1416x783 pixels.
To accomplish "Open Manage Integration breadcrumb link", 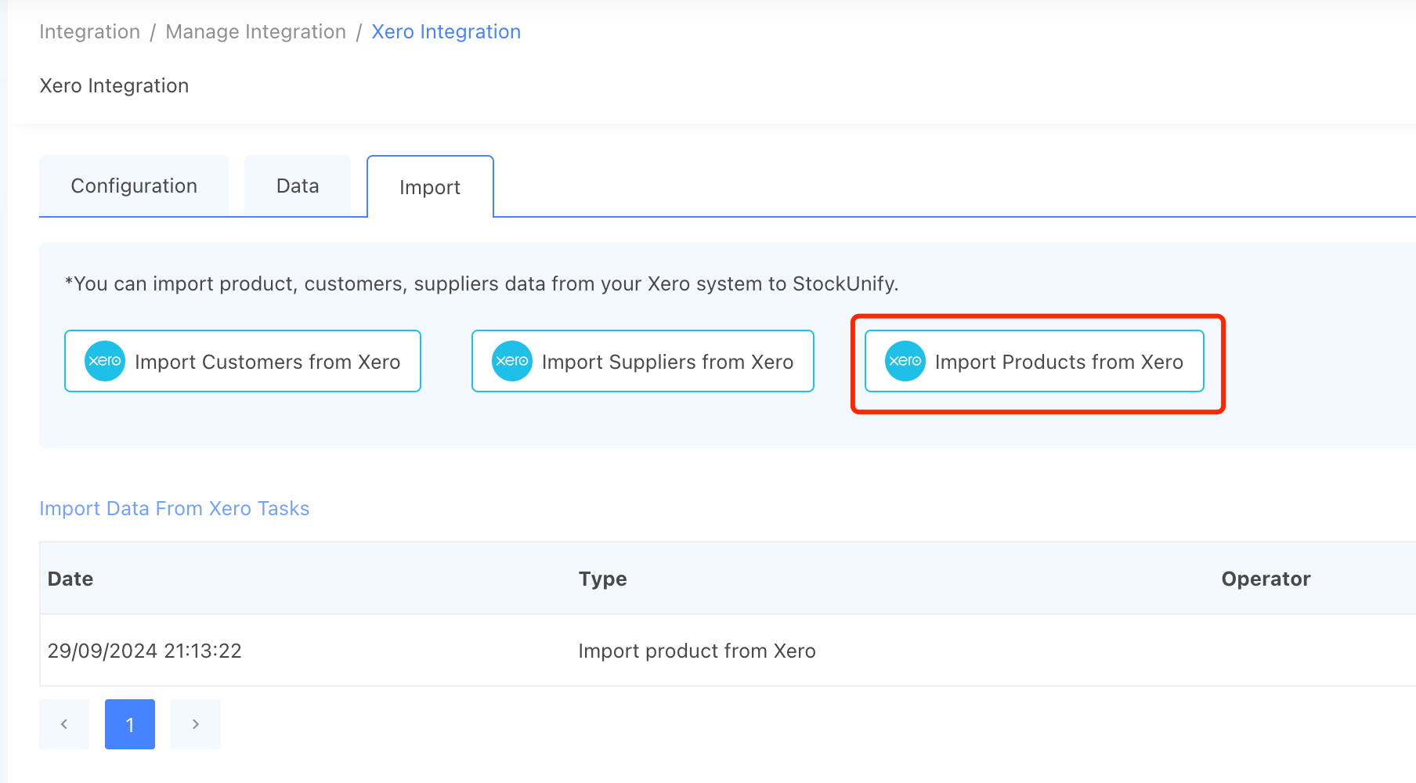I will pyautogui.click(x=255, y=32).
